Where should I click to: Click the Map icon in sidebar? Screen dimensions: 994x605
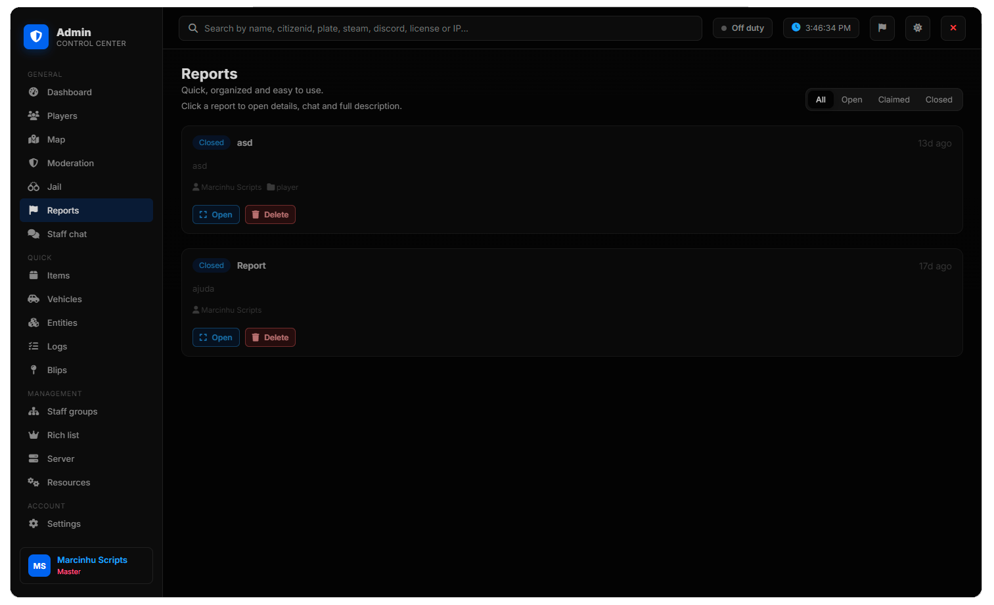34,139
